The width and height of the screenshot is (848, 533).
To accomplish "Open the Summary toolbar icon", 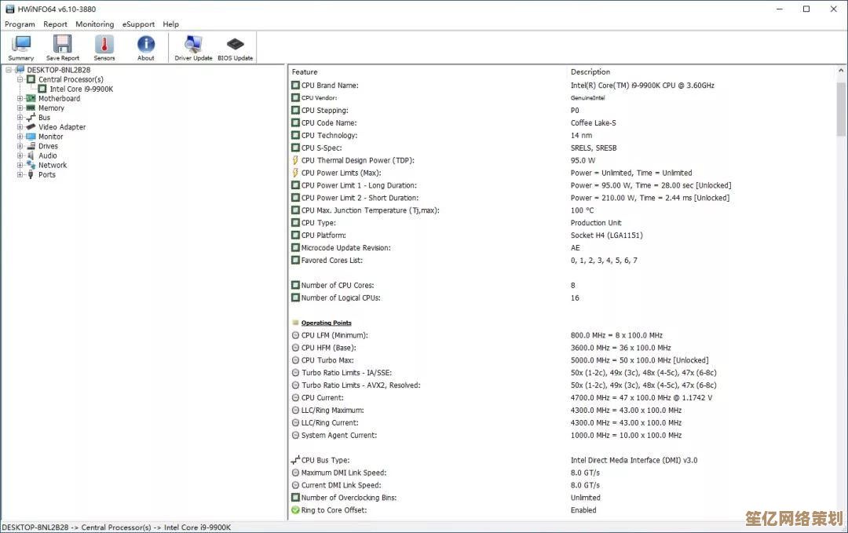I will [21, 46].
